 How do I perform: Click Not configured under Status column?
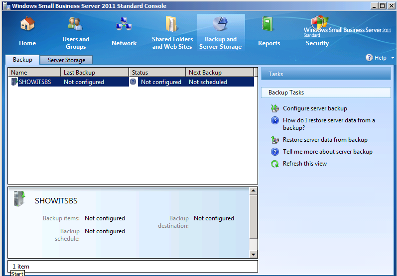click(x=161, y=82)
